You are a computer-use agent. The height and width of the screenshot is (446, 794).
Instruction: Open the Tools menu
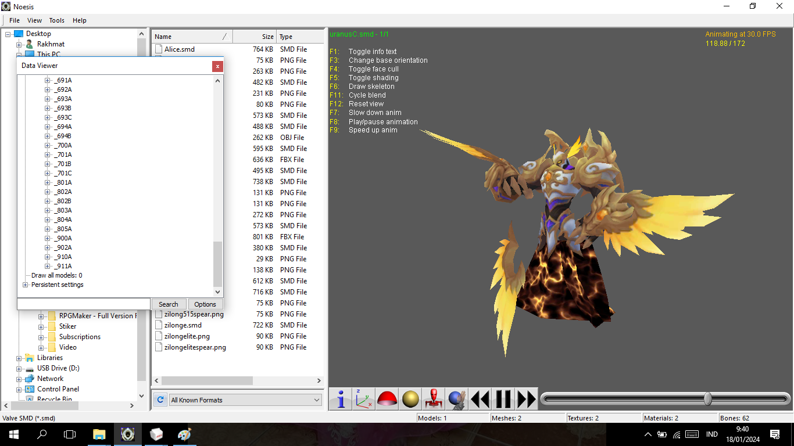pos(57,20)
